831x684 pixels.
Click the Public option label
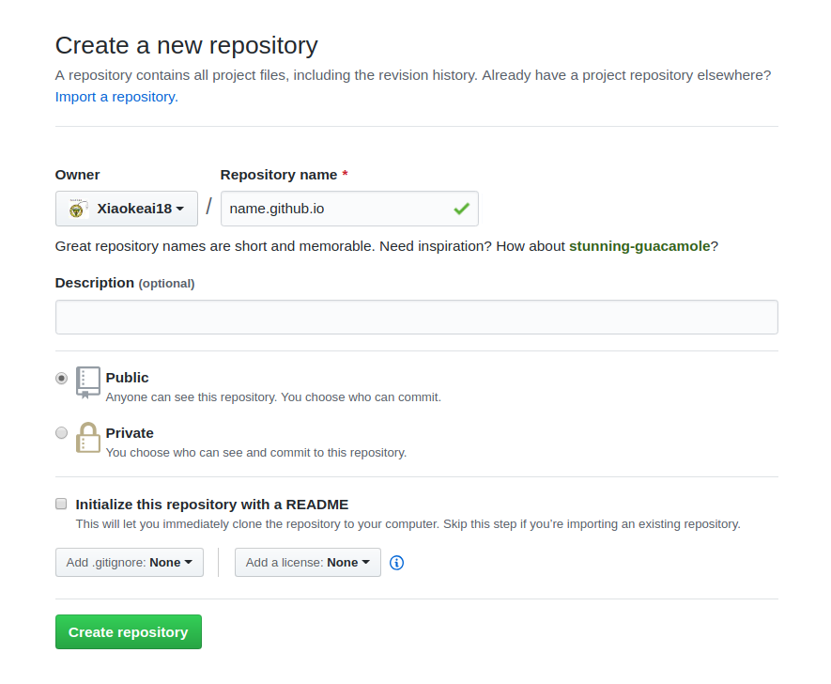click(127, 378)
